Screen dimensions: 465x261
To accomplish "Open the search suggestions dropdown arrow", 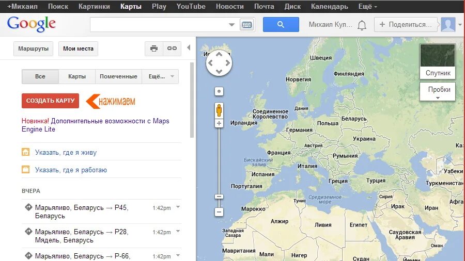I will (x=231, y=25).
